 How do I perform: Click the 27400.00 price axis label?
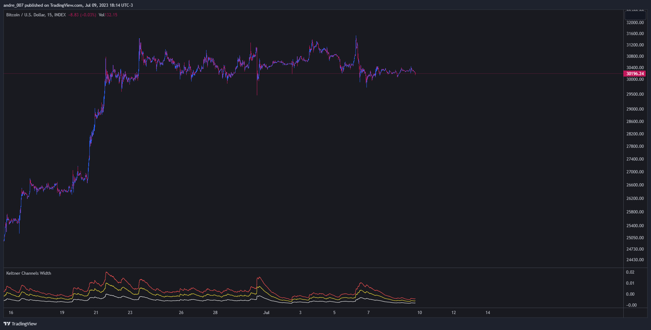coord(635,159)
